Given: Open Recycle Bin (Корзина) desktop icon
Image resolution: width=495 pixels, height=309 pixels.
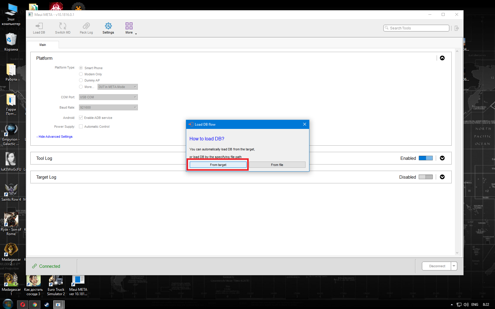Looking at the screenshot, I should pos(11,42).
